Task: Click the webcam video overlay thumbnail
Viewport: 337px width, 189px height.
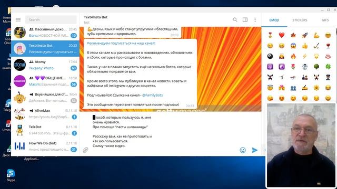Action: point(301,145)
